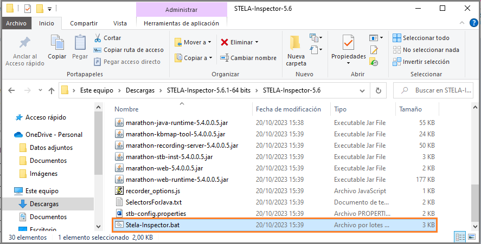The height and width of the screenshot is (244, 481).
Task: Sort by Fecha de modificación column
Action: (x=288, y=109)
